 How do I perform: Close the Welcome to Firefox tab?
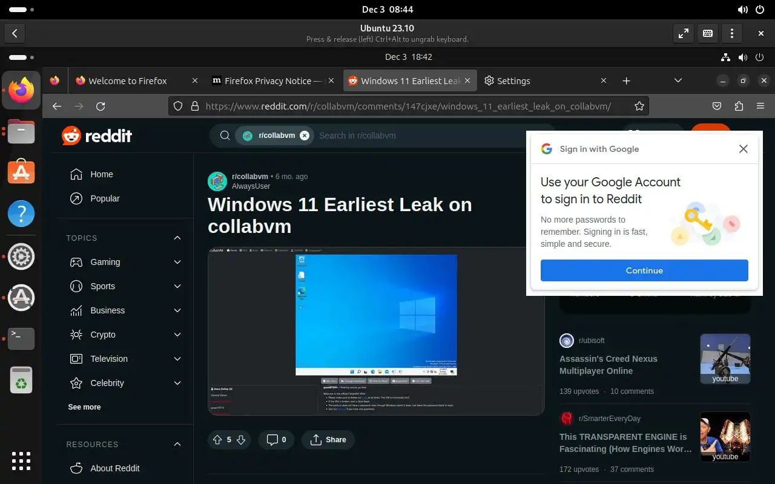[194, 80]
